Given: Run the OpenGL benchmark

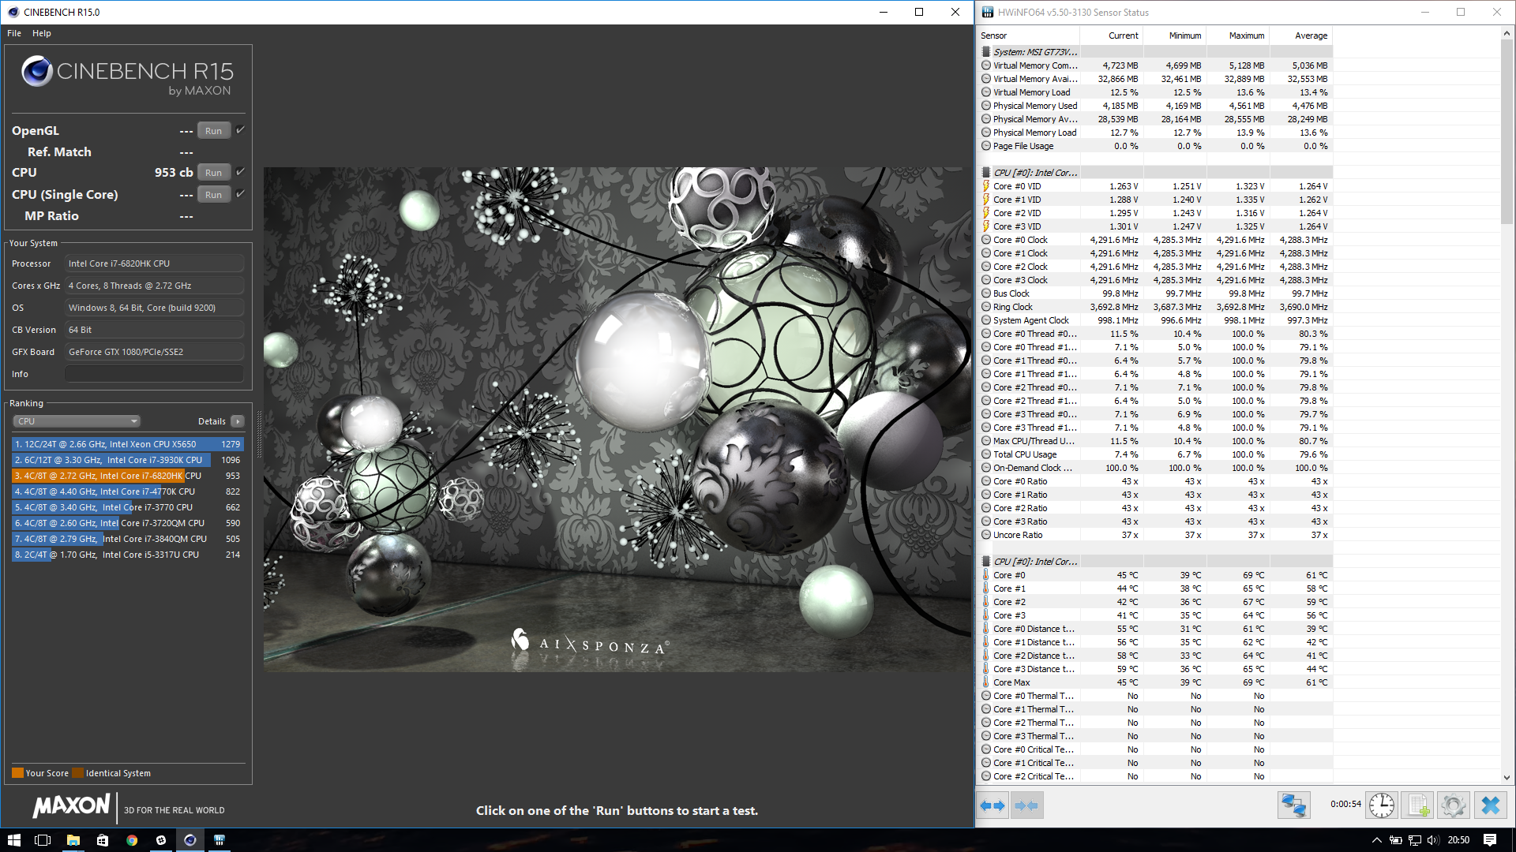Looking at the screenshot, I should point(213,131).
